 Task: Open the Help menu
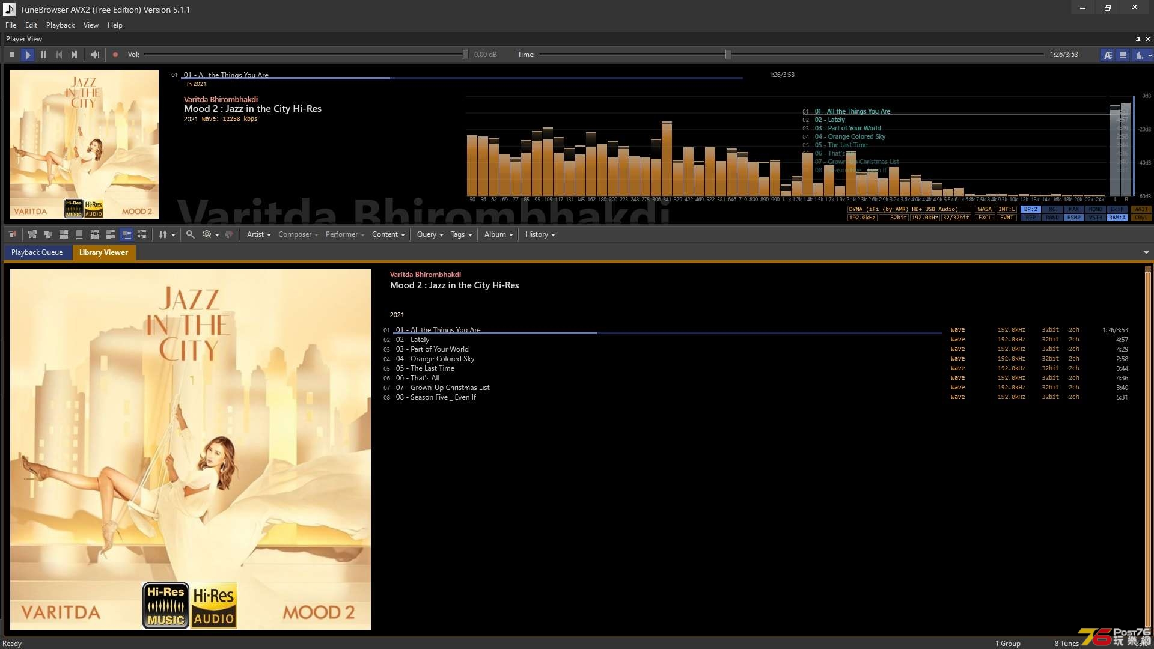click(x=115, y=25)
